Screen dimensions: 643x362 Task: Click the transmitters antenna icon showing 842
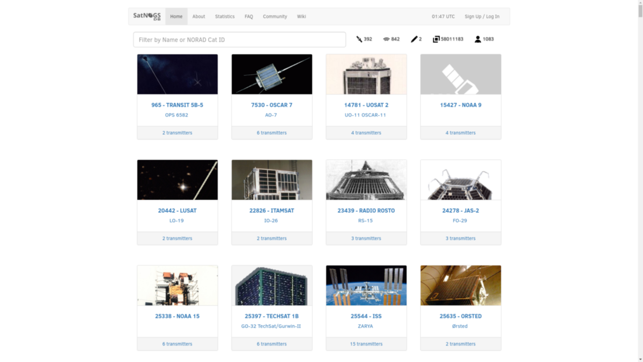coord(391,39)
